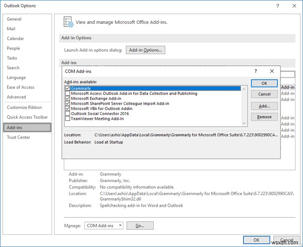303x247 pixels.
Task: Click add-ins list scroll down arrow
Action: 244,123
